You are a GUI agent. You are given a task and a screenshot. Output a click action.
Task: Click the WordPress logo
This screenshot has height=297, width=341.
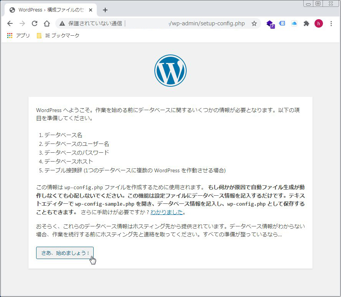point(170,71)
